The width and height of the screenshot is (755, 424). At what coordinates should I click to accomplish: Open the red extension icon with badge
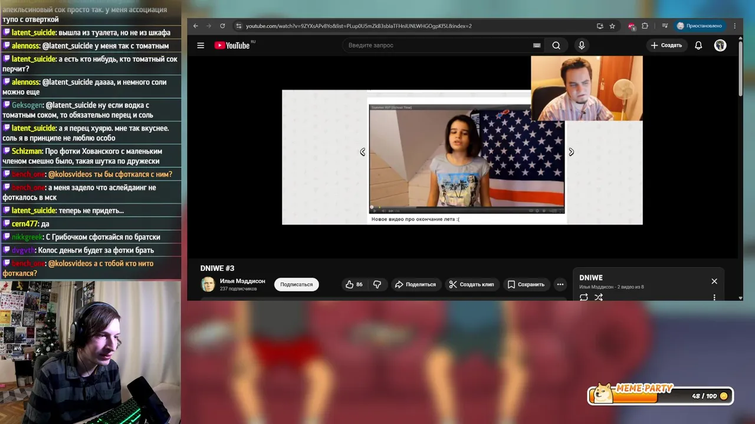(x=632, y=26)
